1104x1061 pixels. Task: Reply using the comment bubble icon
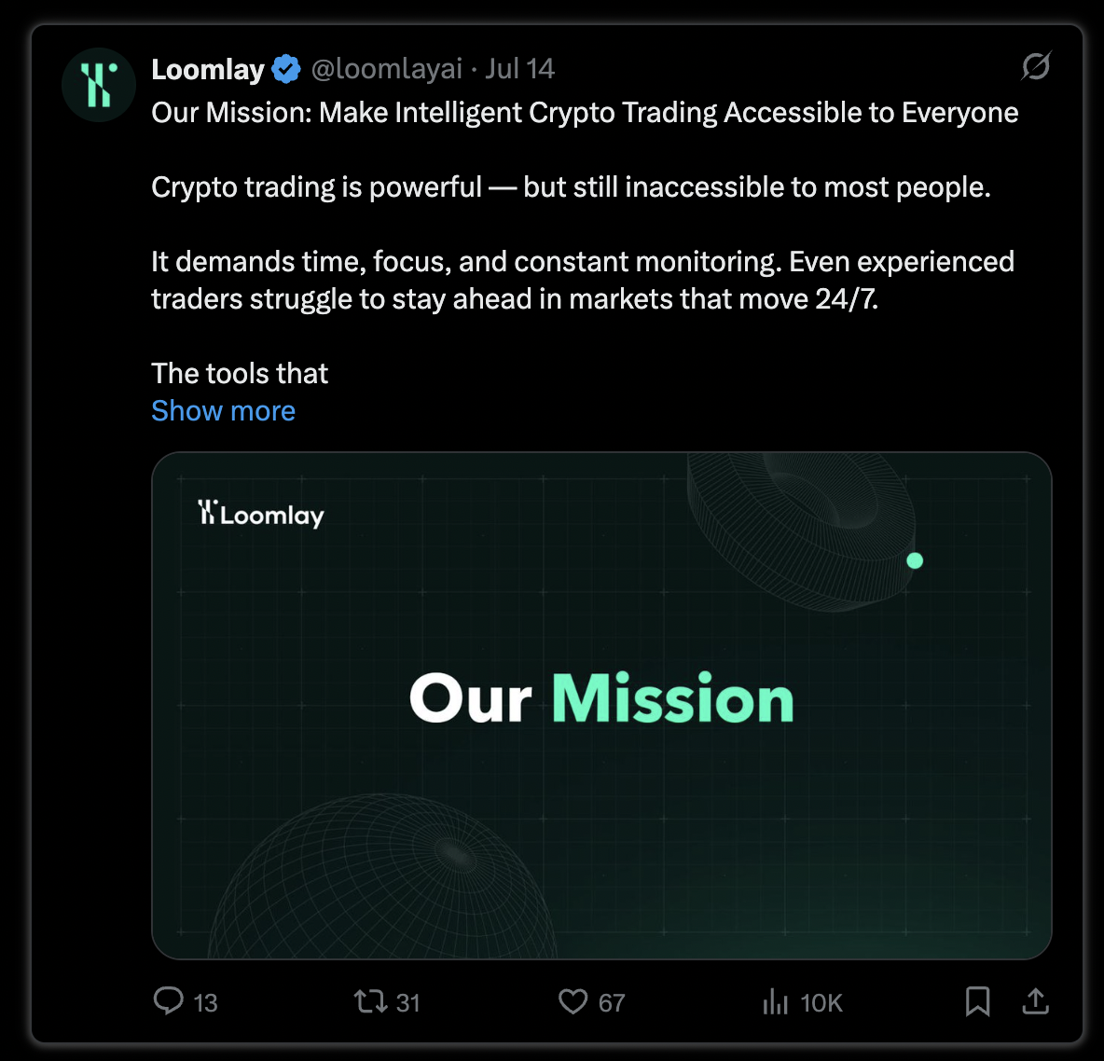[x=168, y=1000]
